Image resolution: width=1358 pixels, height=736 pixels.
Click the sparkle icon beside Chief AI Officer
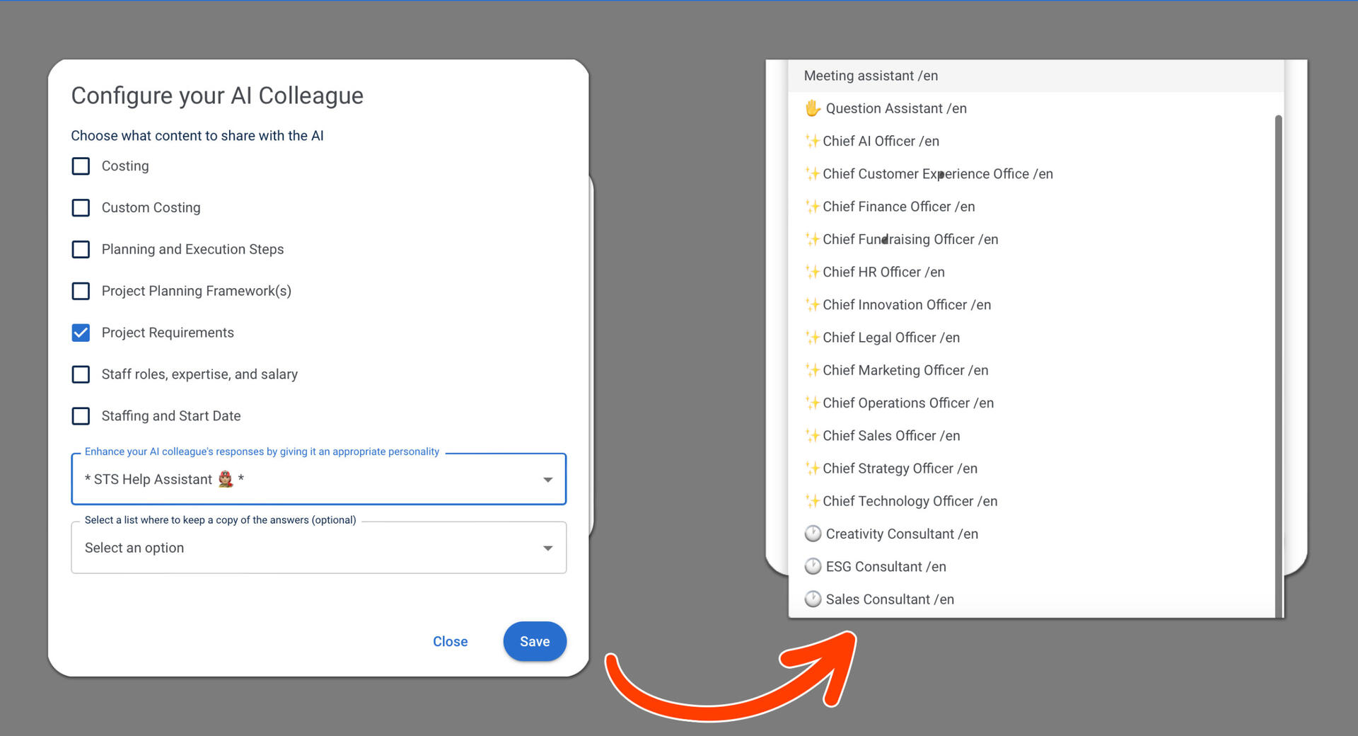(812, 141)
